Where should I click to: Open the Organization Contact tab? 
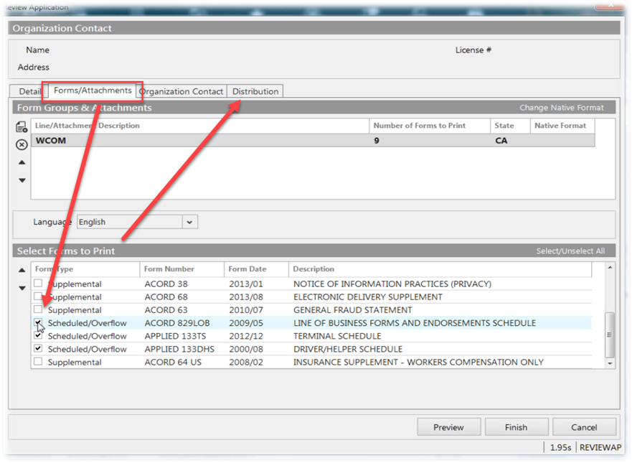tap(182, 91)
